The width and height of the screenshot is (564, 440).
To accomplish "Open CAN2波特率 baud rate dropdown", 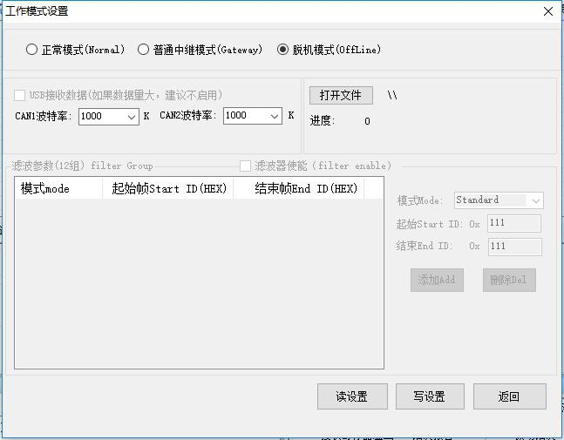I will click(253, 116).
